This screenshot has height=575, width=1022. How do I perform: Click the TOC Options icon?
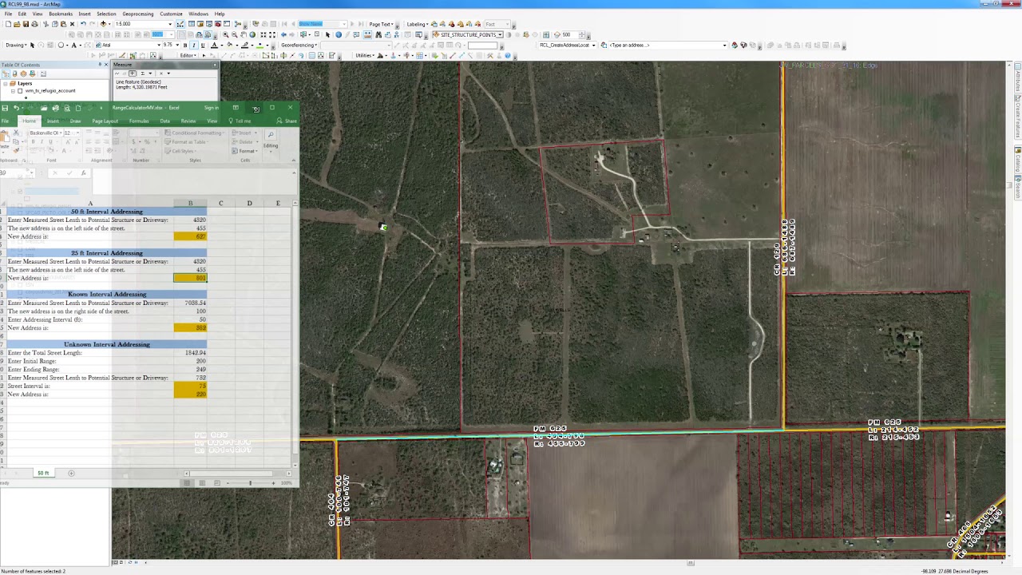[x=43, y=73]
